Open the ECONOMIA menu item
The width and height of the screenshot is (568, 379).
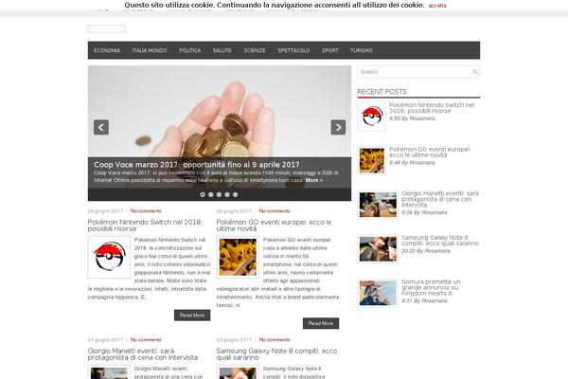[x=107, y=50]
